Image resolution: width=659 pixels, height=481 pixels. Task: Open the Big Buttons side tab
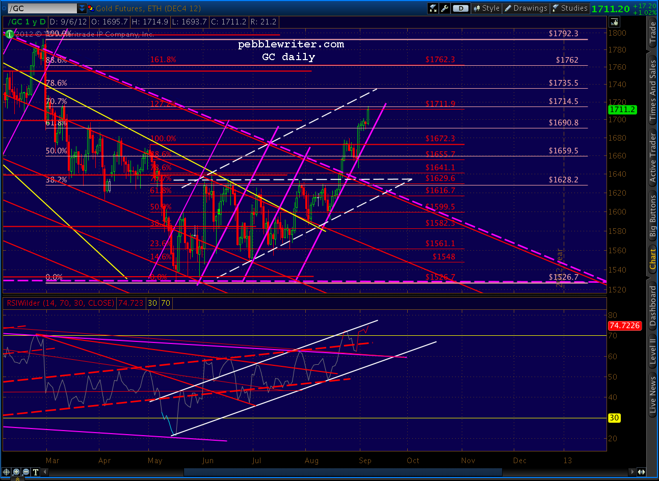pyautogui.click(x=653, y=216)
